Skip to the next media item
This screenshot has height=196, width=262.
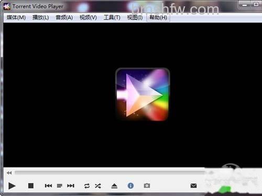pos(71,186)
